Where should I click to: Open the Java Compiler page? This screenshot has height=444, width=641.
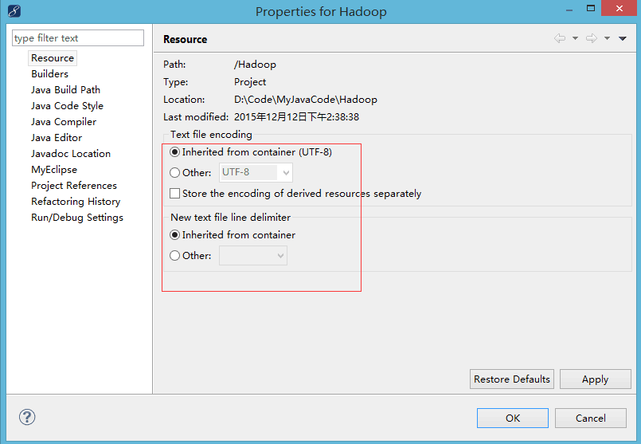tap(64, 122)
